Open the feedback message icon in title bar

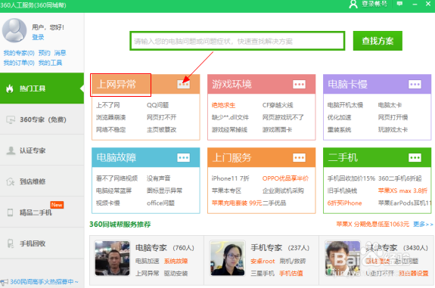pyautogui.click(x=399, y=4)
